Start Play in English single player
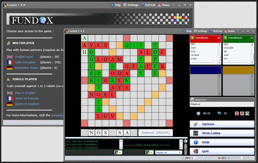 tap(25, 93)
